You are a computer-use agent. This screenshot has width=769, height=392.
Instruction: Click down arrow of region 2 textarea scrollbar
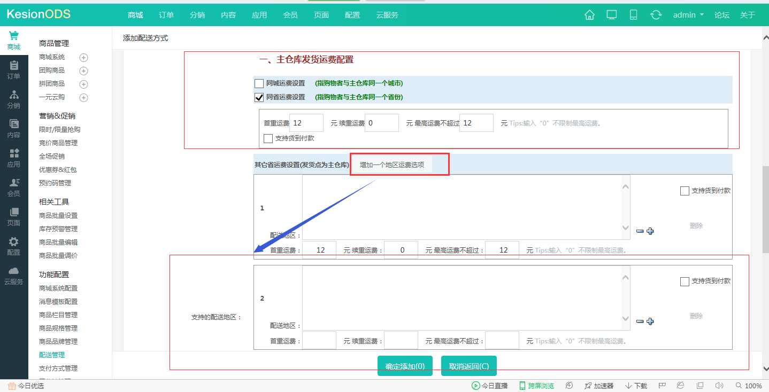(x=626, y=319)
